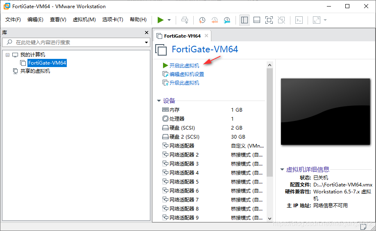This screenshot has width=376, height=231.
Task: Maximize the VMware Workstation window
Action: [x=347, y=6]
